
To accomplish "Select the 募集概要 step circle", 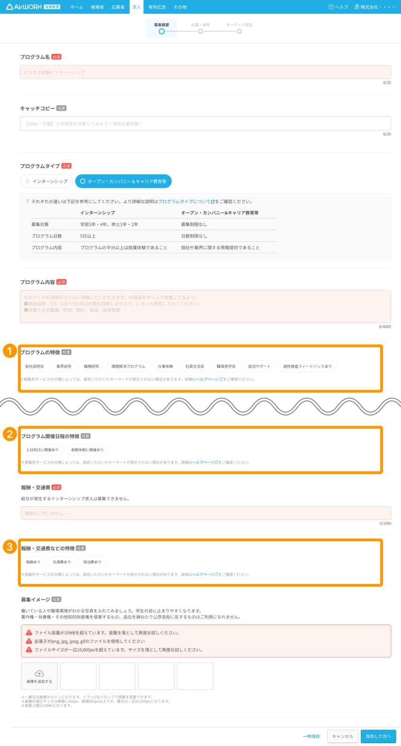I will coord(162,31).
